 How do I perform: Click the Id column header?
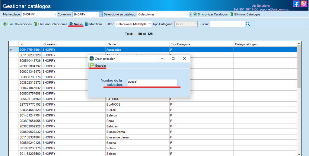[30, 44]
